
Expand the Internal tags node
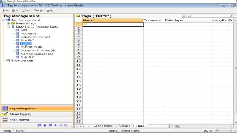coord(8,23)
